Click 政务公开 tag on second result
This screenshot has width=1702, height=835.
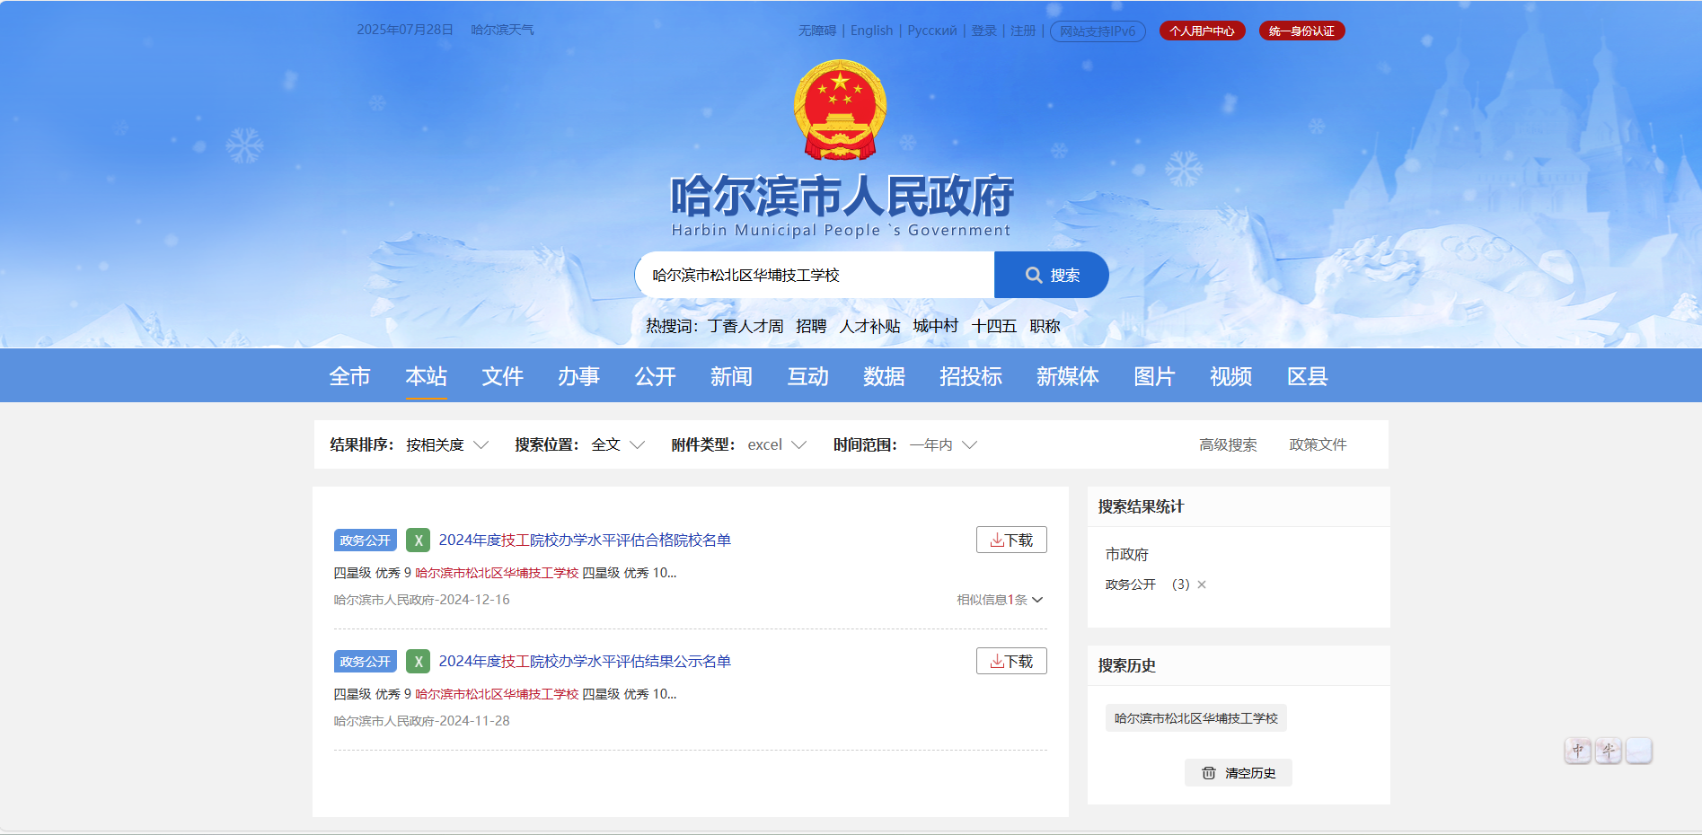pos(365,661)
